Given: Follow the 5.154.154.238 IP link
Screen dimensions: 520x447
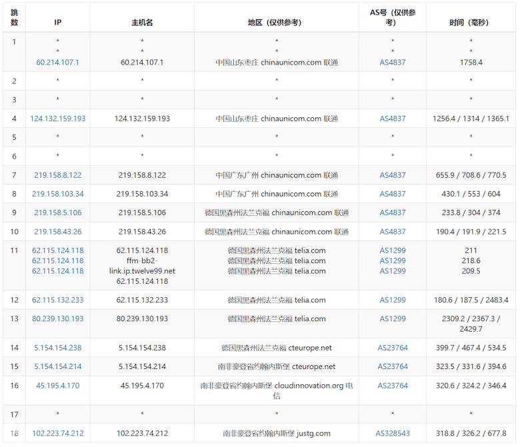Looking at the screenshot, I should pos(58,348).
